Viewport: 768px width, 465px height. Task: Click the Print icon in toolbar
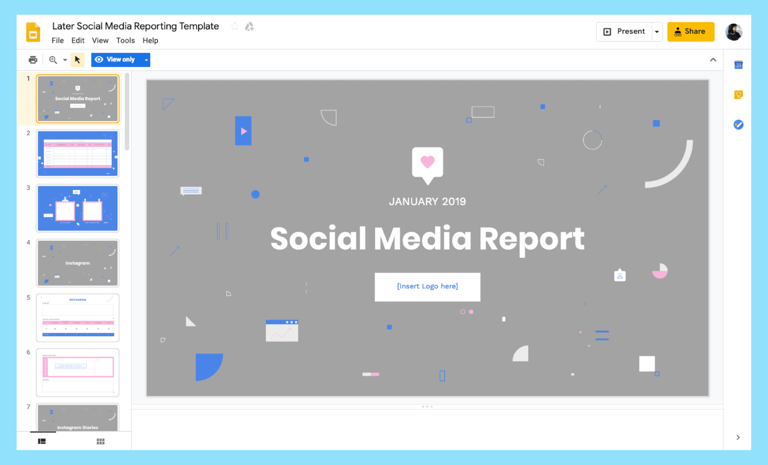pos(33,59)
